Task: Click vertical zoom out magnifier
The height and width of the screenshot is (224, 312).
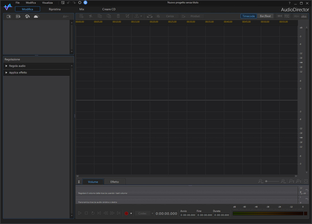Action: click(292, 181)
